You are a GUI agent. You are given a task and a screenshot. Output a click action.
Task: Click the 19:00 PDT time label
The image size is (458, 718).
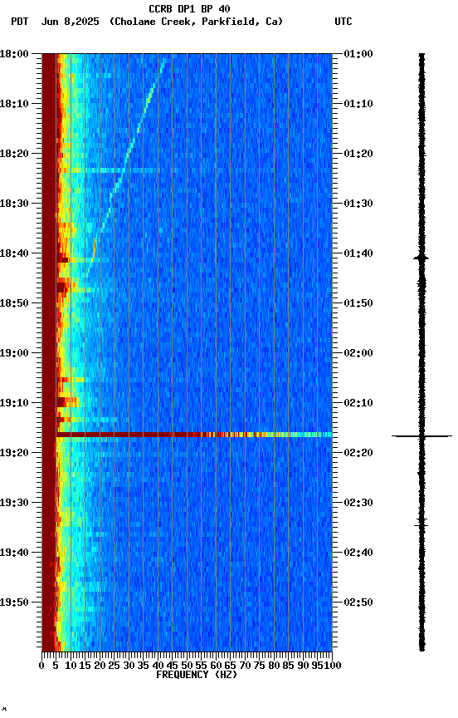point(14,353)
